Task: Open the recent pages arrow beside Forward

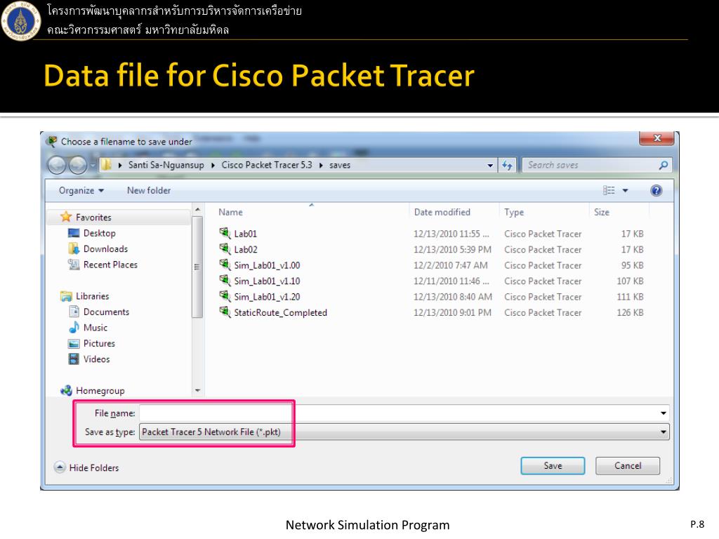Action: tap(93, 165)
